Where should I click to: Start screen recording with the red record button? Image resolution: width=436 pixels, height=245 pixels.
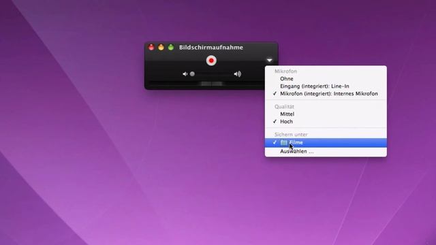211,61
